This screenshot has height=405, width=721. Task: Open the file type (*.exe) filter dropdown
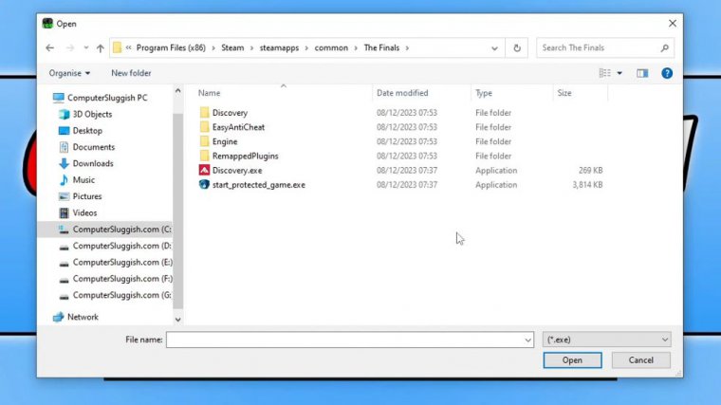607,339
